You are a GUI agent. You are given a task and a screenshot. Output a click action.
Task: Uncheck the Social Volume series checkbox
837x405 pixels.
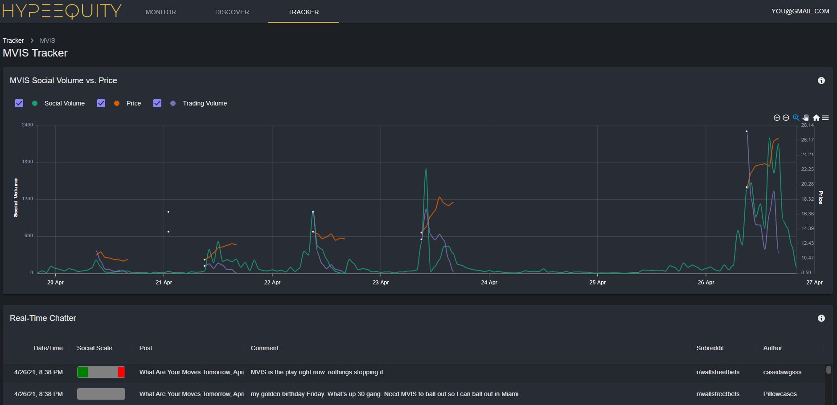(x=19, y=103)
